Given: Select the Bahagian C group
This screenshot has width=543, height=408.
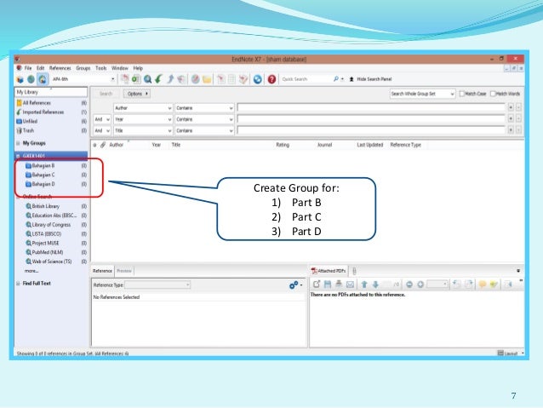Looking at the screenshot, I should click(55, 175).
